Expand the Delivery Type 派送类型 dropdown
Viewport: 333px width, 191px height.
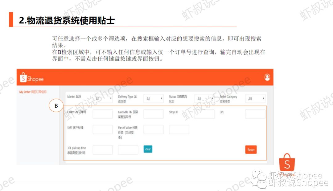coord(154,98)
